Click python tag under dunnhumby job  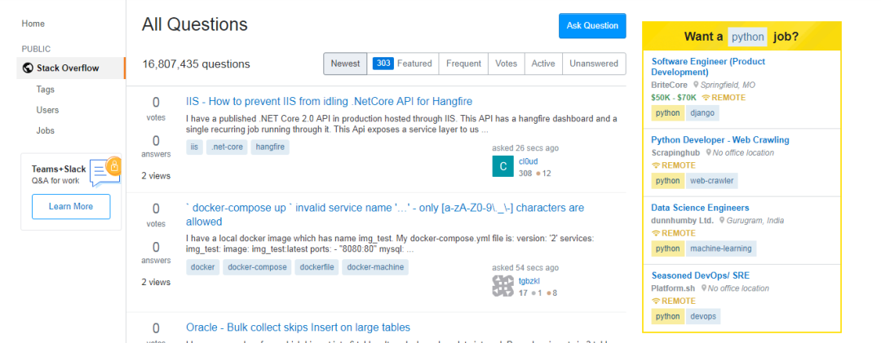668,248
